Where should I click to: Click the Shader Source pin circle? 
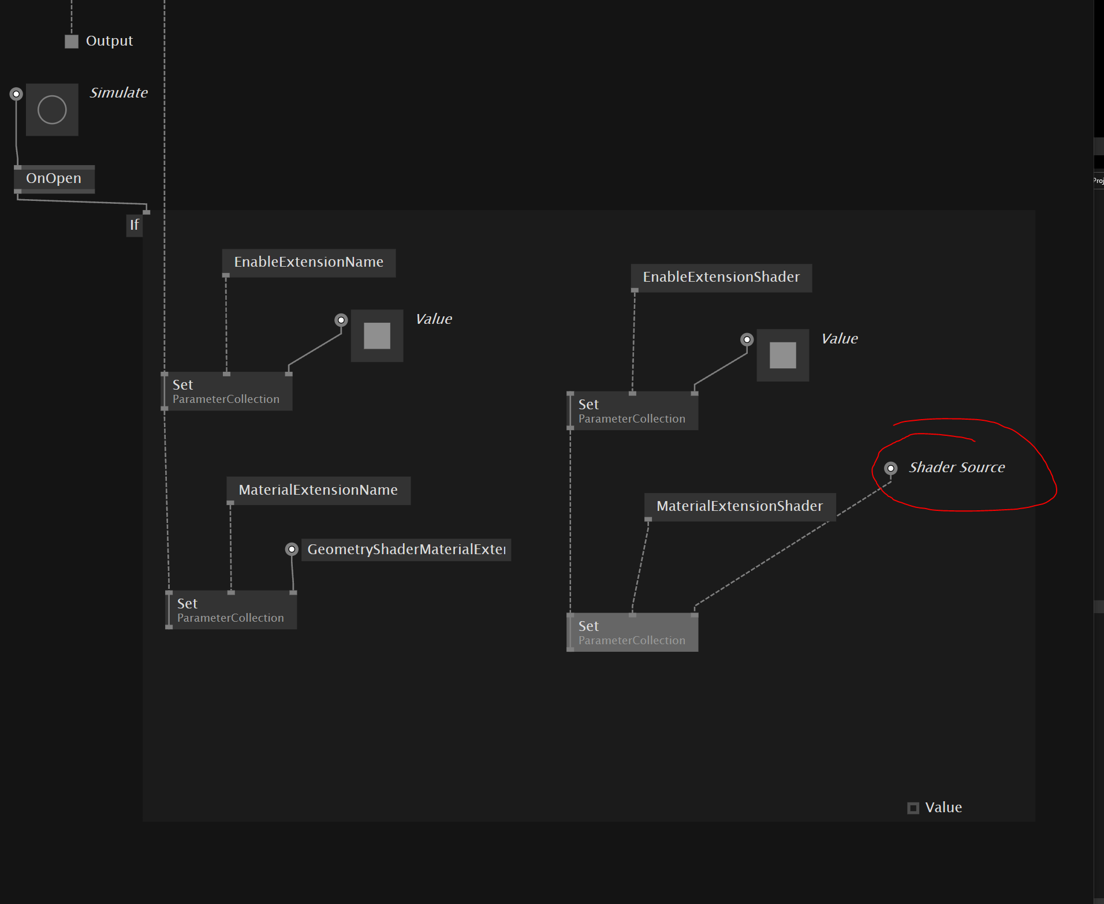(891, 468)
